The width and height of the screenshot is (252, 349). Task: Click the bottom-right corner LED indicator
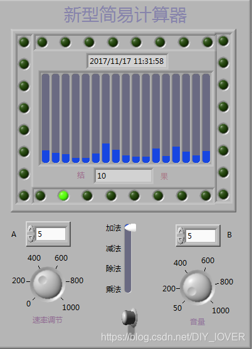(x=223, y=194)
